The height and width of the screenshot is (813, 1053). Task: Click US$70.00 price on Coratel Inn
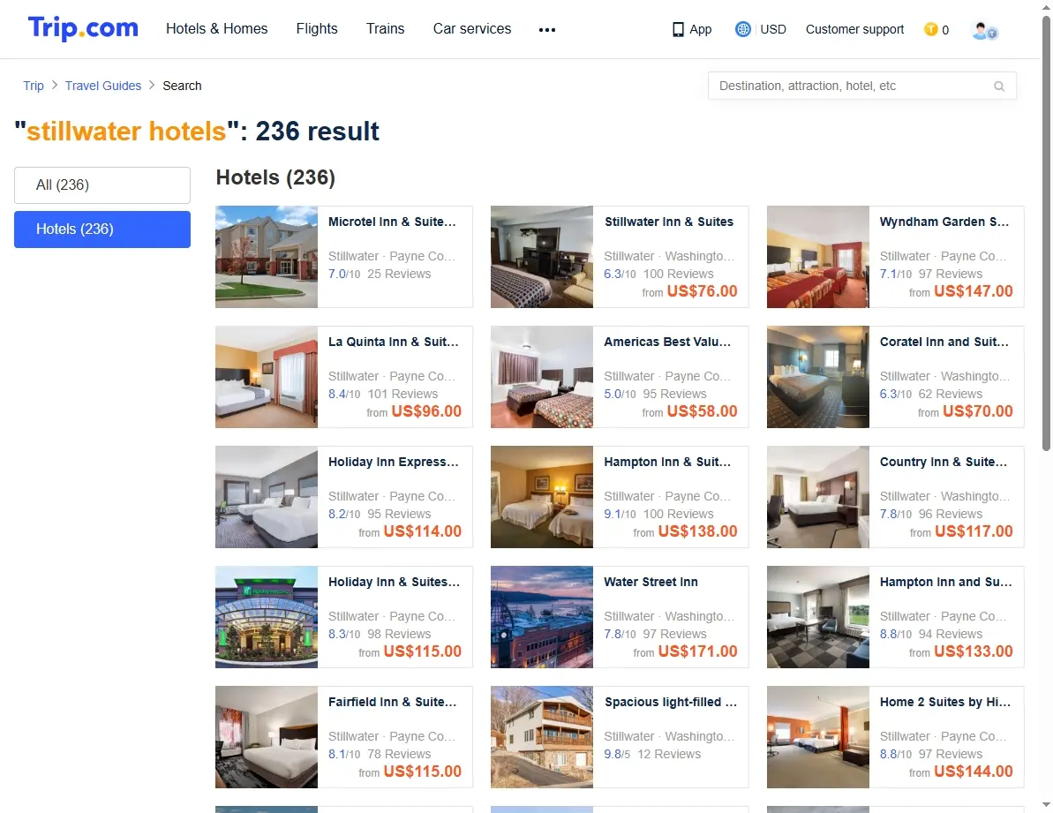[x=978, y=411]
